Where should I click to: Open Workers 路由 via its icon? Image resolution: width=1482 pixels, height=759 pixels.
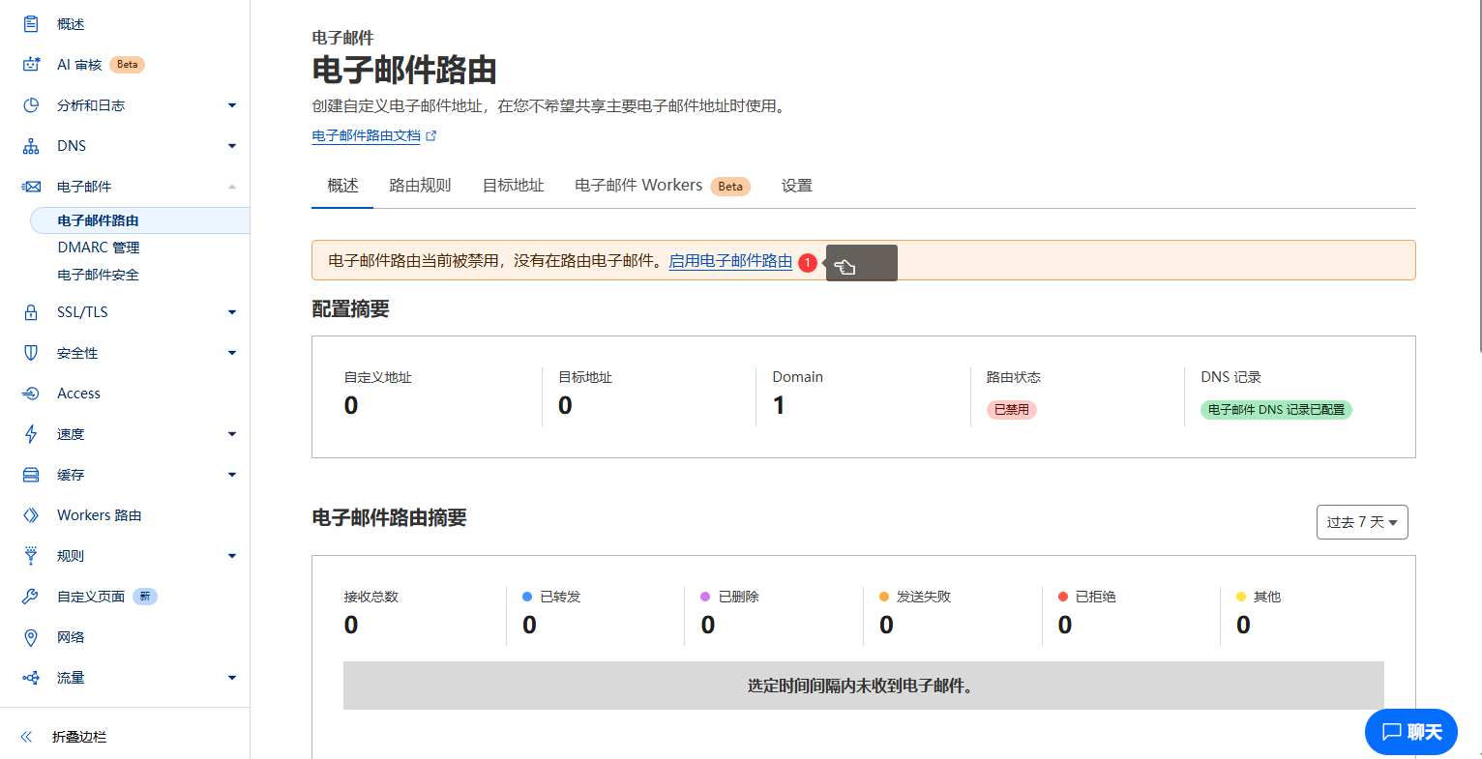pyautogui.click(x=29, y=514)
